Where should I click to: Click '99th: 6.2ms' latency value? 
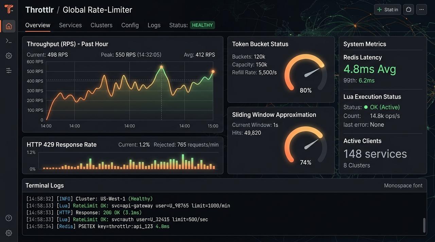coord(359,80)
